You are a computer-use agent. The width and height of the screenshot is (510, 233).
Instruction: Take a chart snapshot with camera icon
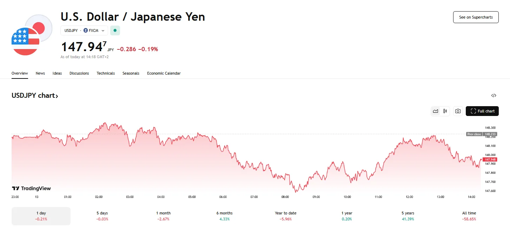coord(458,111)
